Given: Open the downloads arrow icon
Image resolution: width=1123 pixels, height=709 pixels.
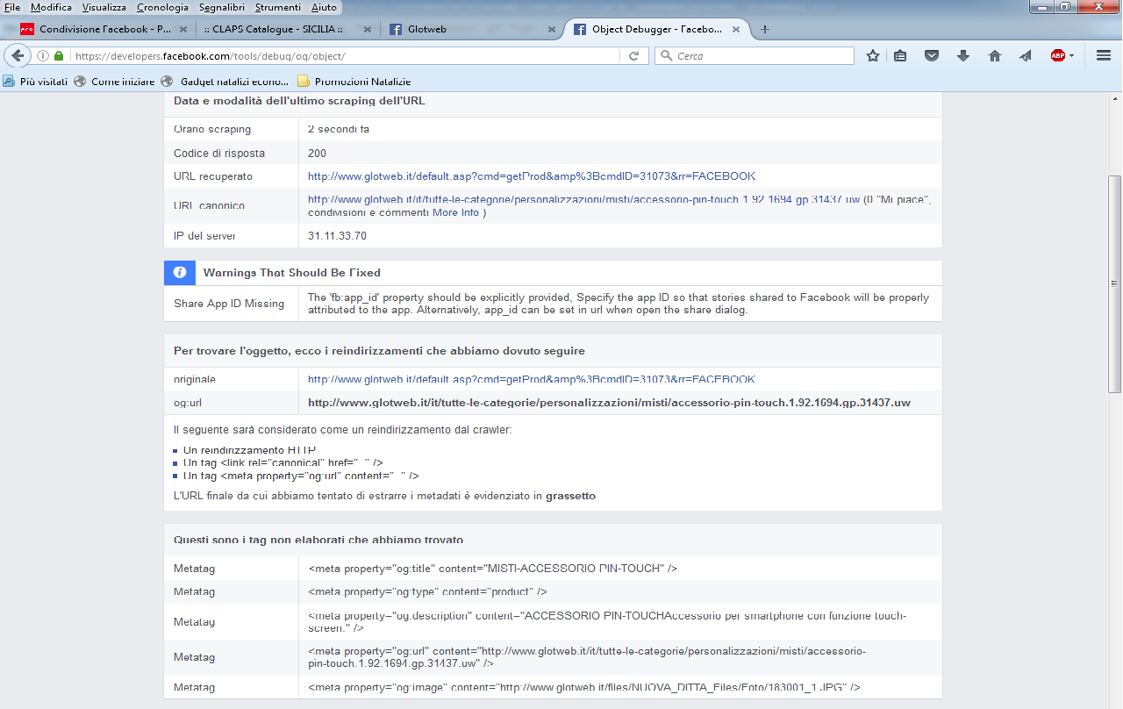Looking at the screenshot, I should (x=963, y=56).
